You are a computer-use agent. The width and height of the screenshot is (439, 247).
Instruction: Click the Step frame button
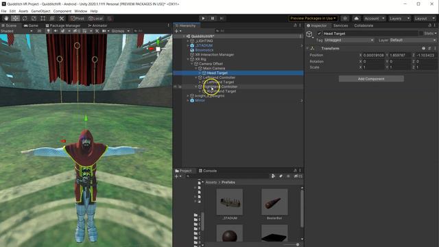(222, 19)
